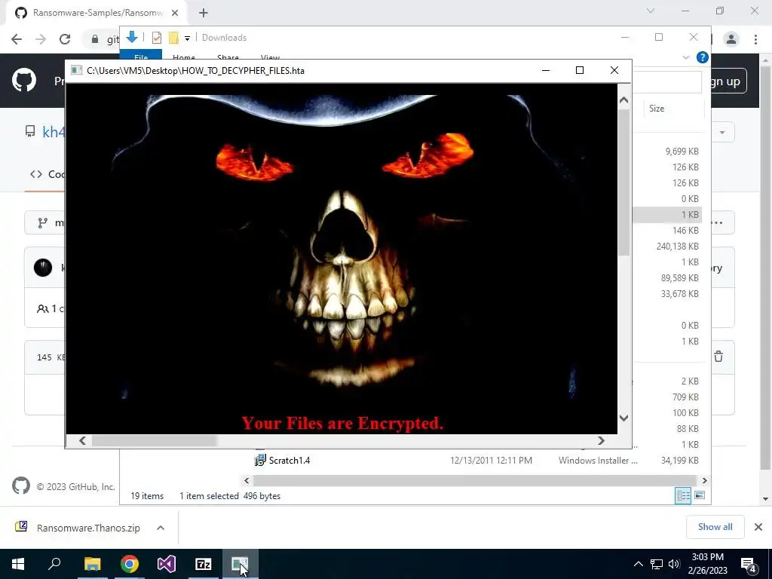This screenshot has width=772, height=579.
Task: Click Explorer new folder quick icon
Action: tap(173, 38)
